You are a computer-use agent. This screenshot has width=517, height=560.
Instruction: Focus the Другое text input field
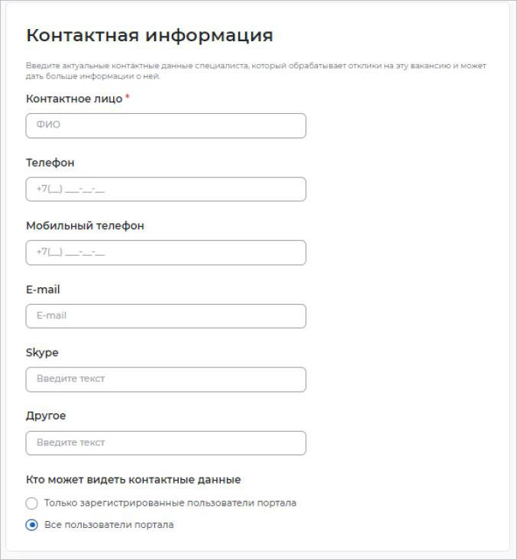click(166, 443)
